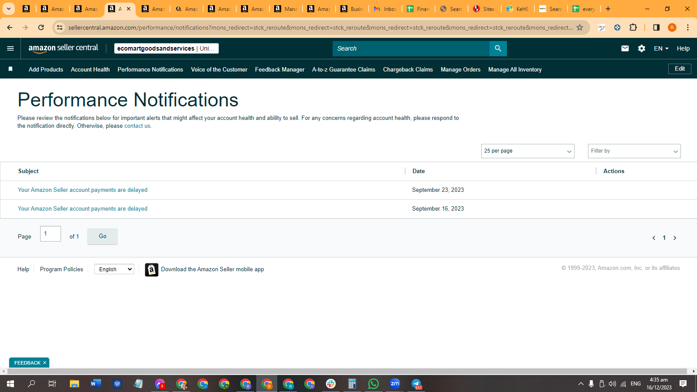Open the messages envelope icon

click(625, 48)
